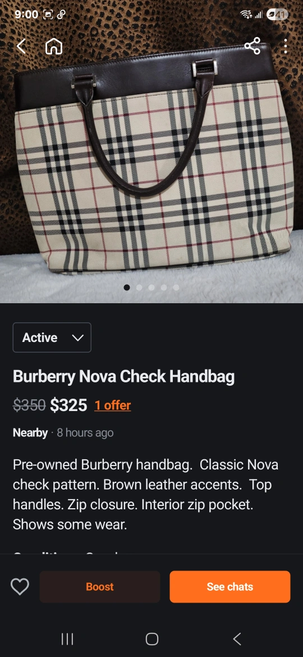
Task: Select the second photo indicator dot
Action: [139, 288]
